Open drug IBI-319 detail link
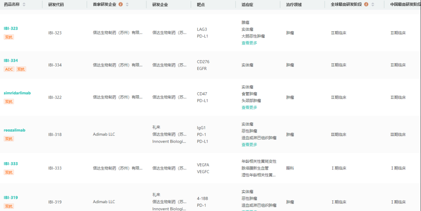 (x=11, y=198)
